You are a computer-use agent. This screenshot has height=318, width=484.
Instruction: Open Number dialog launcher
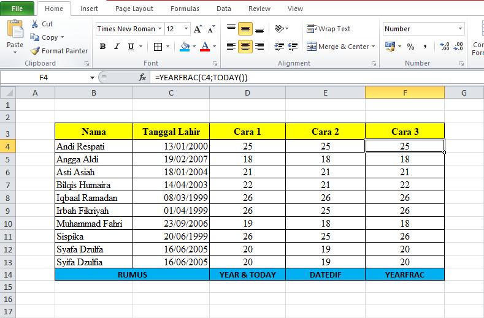(x=461, y=64)
